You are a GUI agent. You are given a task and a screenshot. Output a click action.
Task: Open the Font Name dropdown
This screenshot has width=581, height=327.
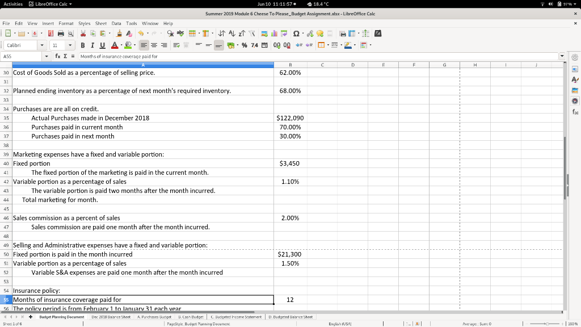pyautogui.click(x=42, y=45)
